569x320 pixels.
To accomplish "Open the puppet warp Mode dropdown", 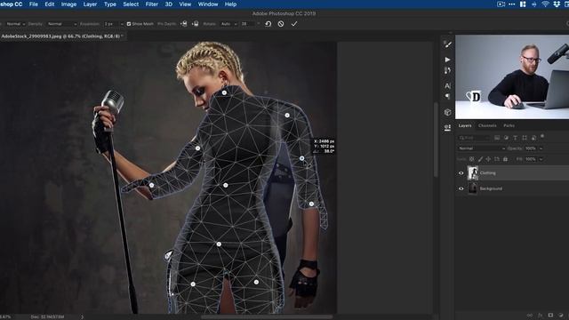I will click(x=16, y=24).
